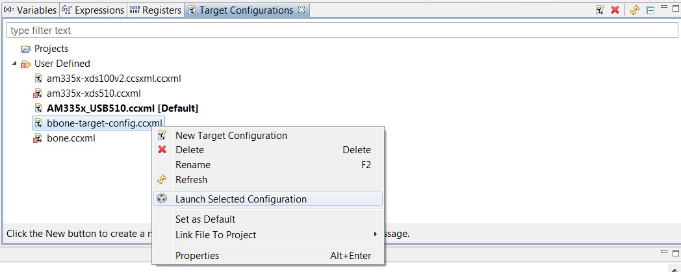Screen dimensions: 681x272
Task: Click the Collapse All toolbar icon
Action: click(650, 10)
